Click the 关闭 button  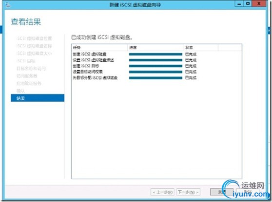point(222,192)
